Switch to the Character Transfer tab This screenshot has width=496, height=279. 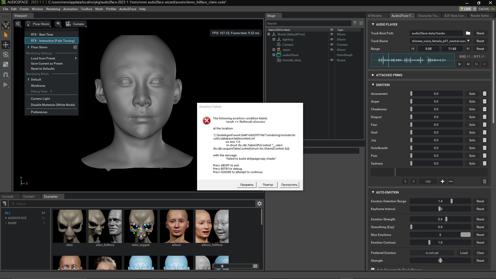coord(429,16)
